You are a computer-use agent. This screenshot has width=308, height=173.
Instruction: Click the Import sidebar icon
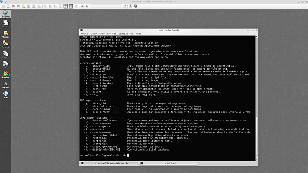(x=5, y=44)
